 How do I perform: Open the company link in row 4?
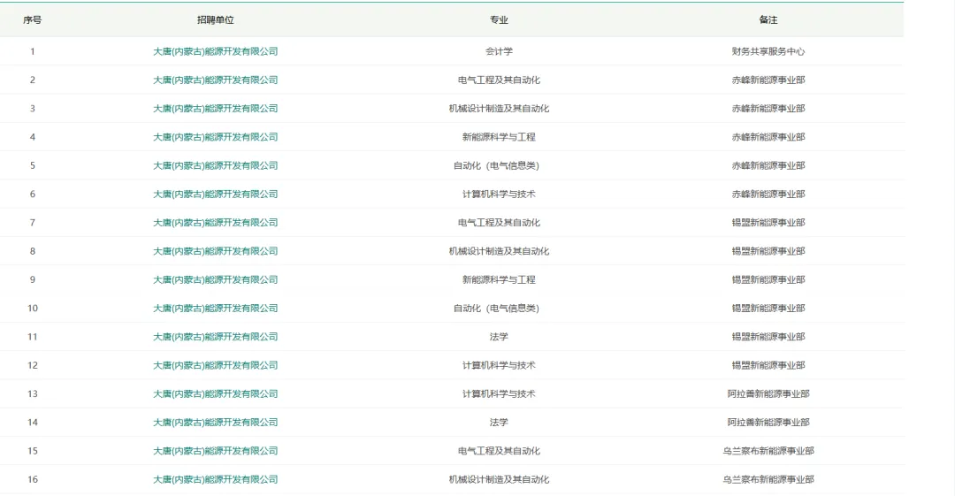pos(215,137)
